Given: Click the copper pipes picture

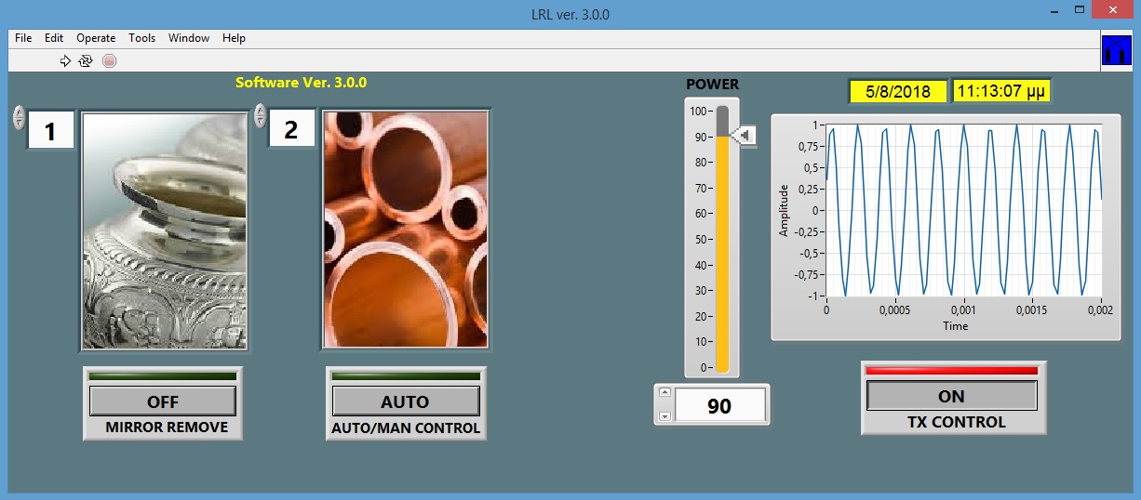Looking at the screenshot, I should (405, 230).
